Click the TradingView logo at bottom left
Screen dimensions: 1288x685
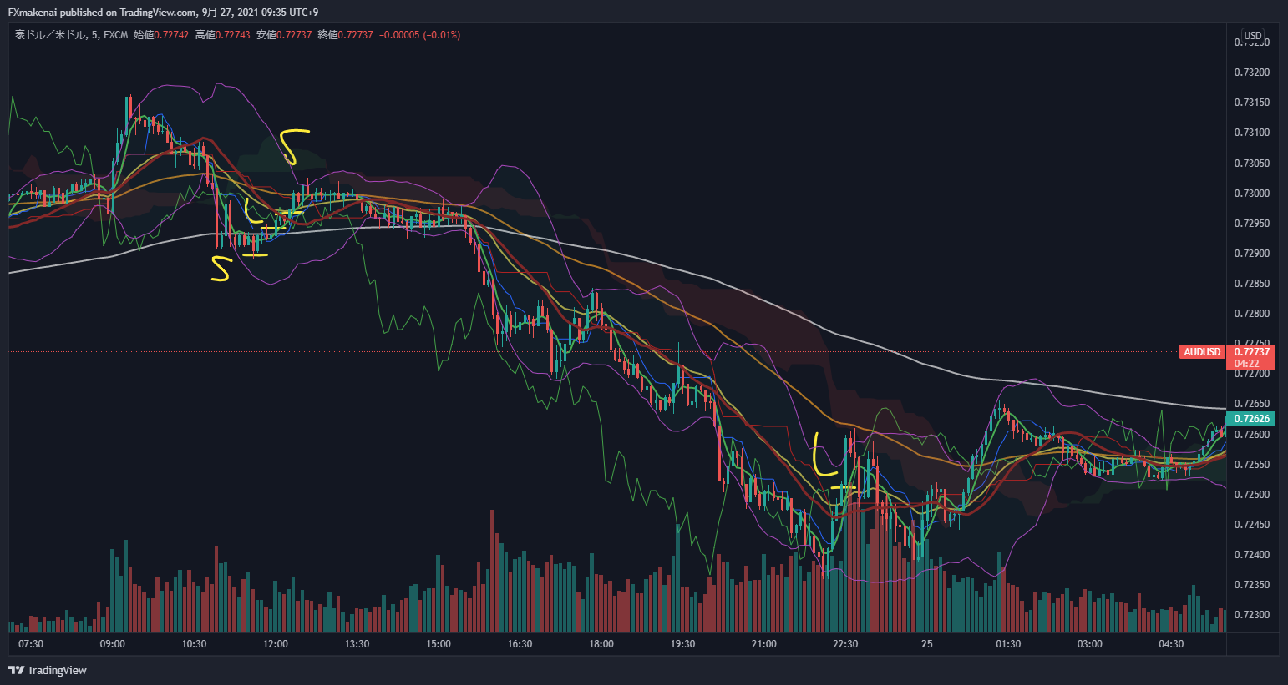pyautogui.click(x=48, y=670)
